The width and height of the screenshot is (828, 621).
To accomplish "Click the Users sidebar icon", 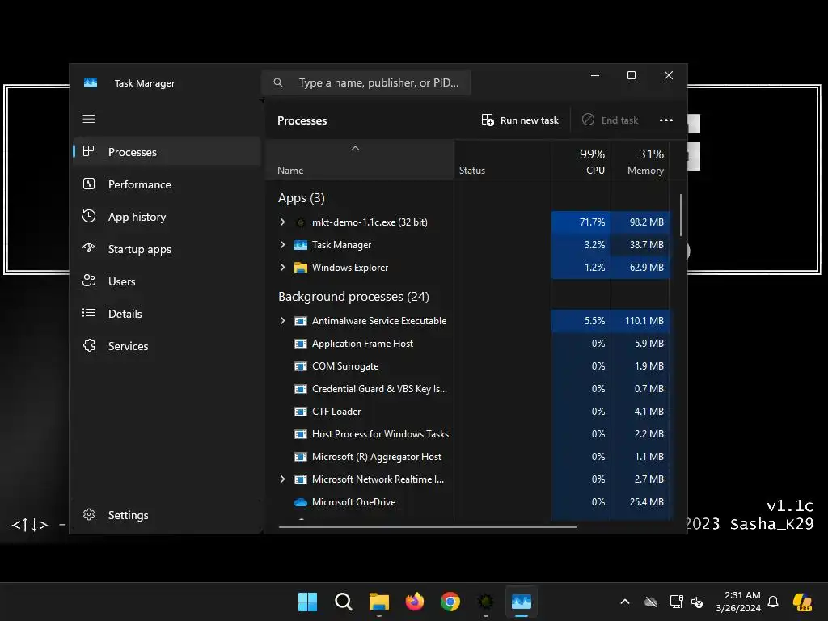I will (89, 281).
